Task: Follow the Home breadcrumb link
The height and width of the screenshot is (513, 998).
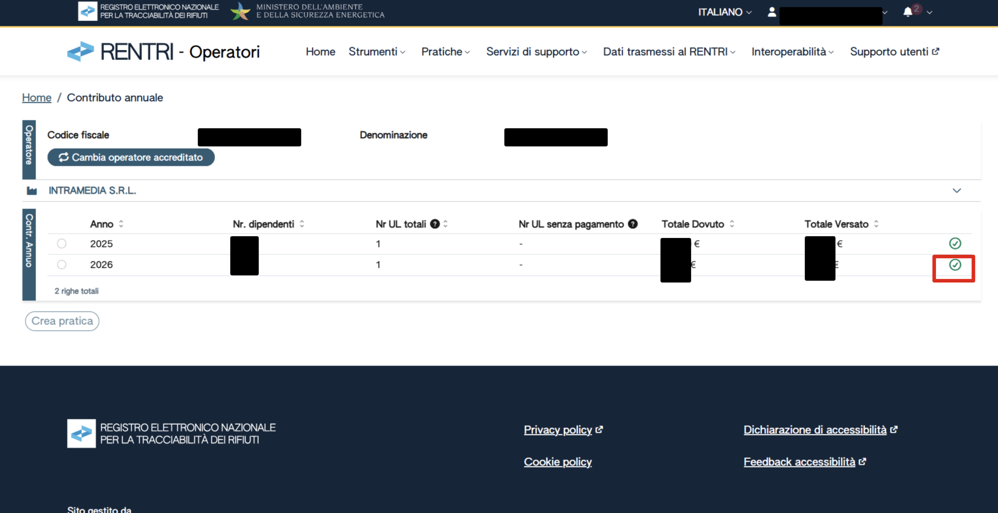Action: [37, 97]
